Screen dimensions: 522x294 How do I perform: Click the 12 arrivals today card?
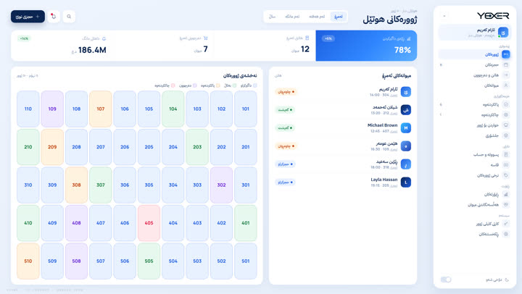[x=265, y=46]
